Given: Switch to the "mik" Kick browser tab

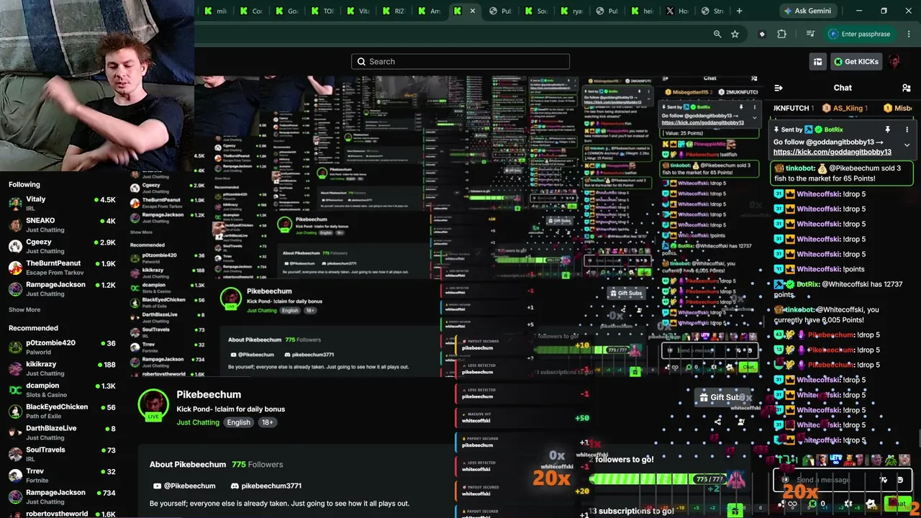Looking at the screenshot, I should click(x=215, y=11).
